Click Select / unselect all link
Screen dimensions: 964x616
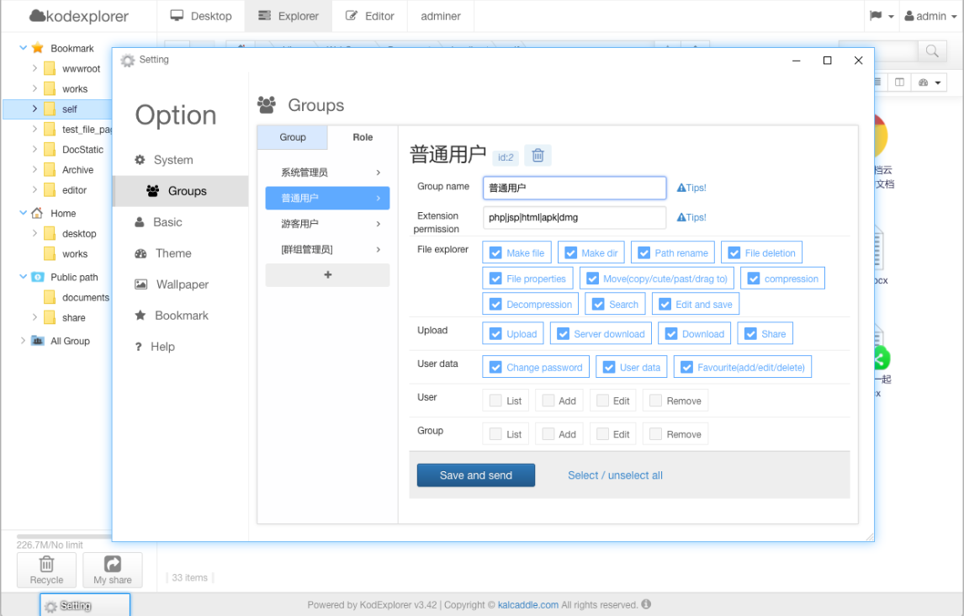[x=615, y=475]
